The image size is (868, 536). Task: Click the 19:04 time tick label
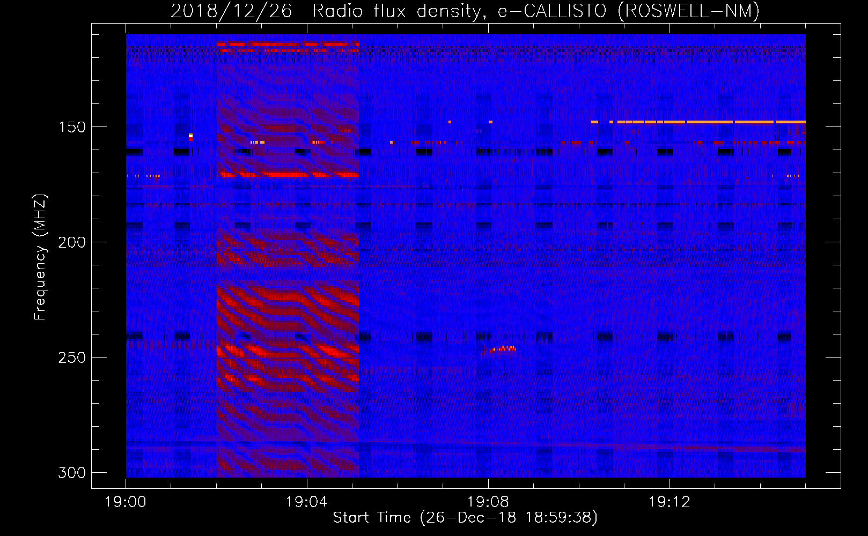pos(307,502)
